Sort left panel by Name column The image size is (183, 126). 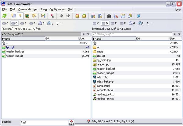23,38
